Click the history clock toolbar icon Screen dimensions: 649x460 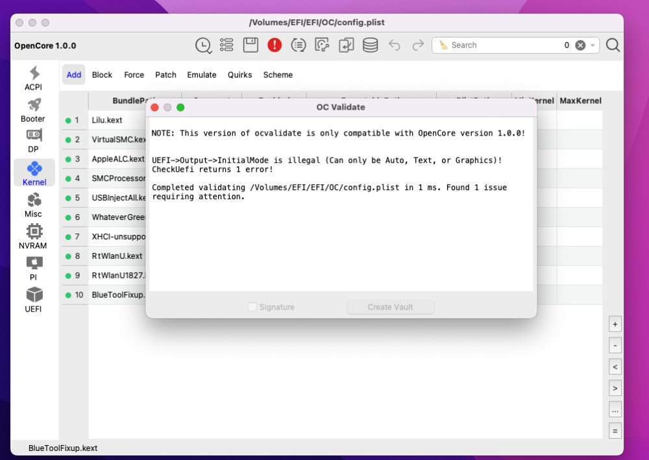tap(203, 45)
